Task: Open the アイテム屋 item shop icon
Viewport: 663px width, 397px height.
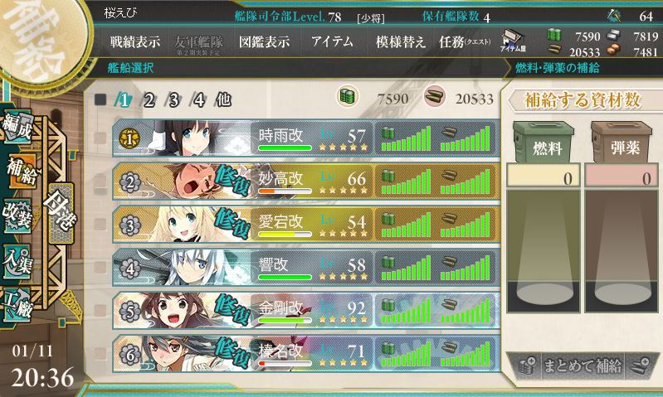Action: pyautogui.click(x=513, y=41)
